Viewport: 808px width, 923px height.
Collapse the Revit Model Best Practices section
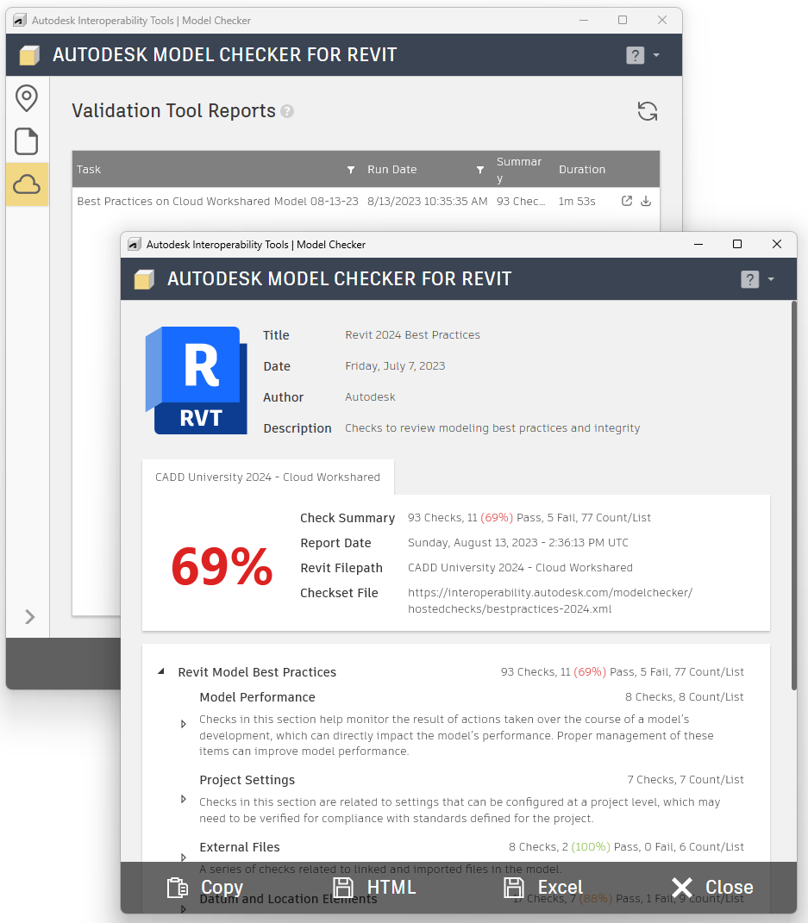[x=160, y=671]
